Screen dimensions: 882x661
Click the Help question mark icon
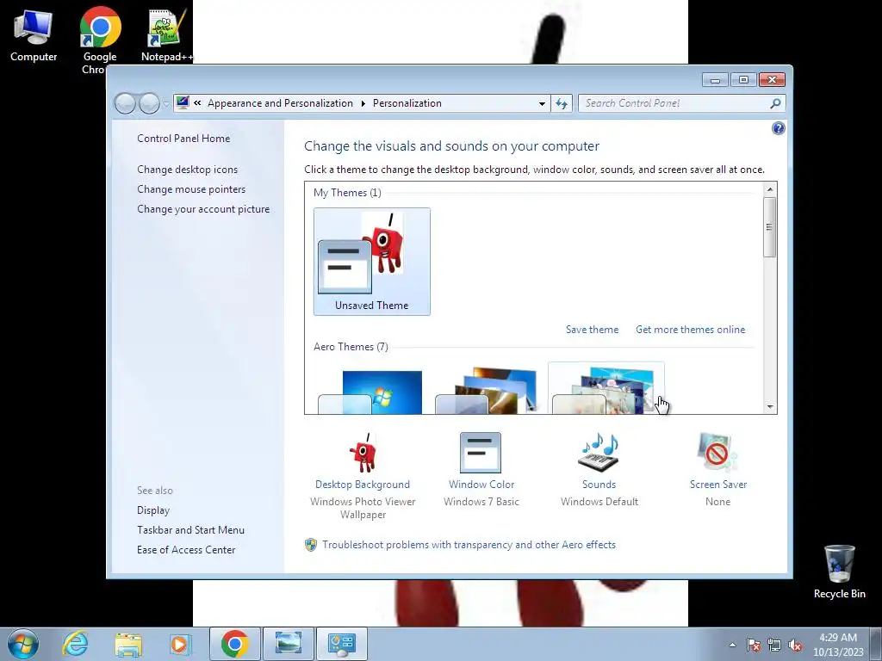(x=778, y=129)
